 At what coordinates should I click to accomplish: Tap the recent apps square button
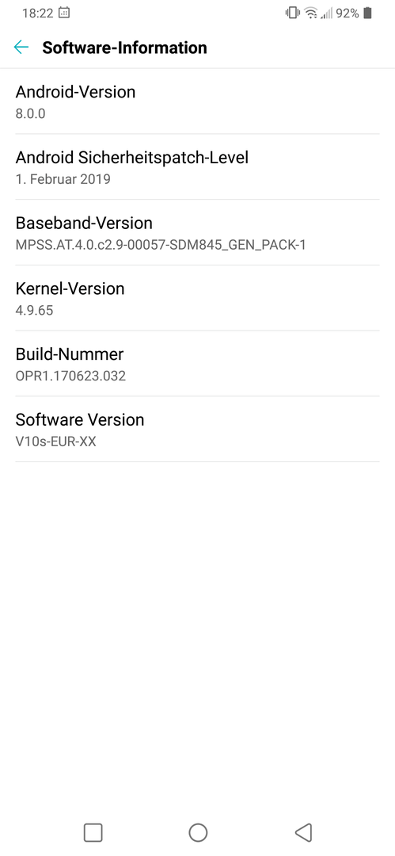93,832
